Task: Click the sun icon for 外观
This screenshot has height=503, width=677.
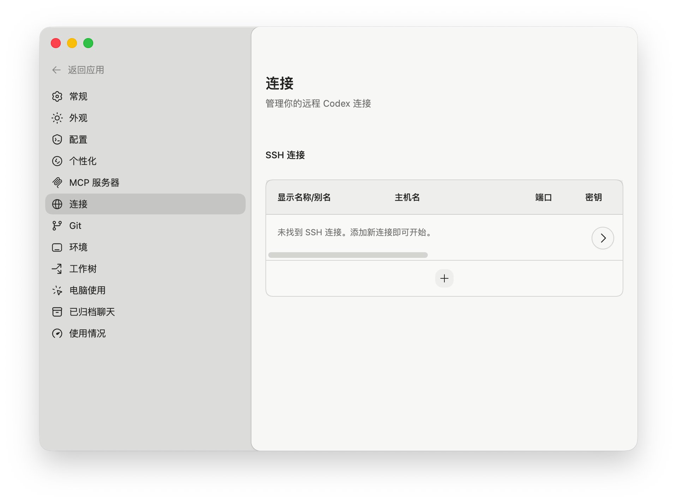Action: (x=57, y=118)
